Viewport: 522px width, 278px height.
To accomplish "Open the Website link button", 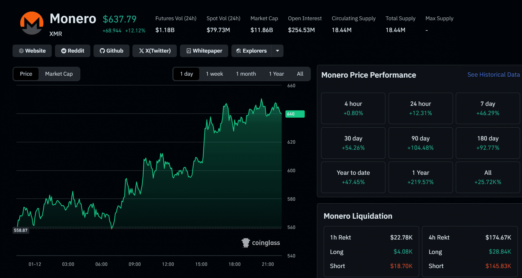I will [x=32, y=51].
